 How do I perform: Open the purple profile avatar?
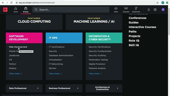pyautogui.click(x=163, y=10)
